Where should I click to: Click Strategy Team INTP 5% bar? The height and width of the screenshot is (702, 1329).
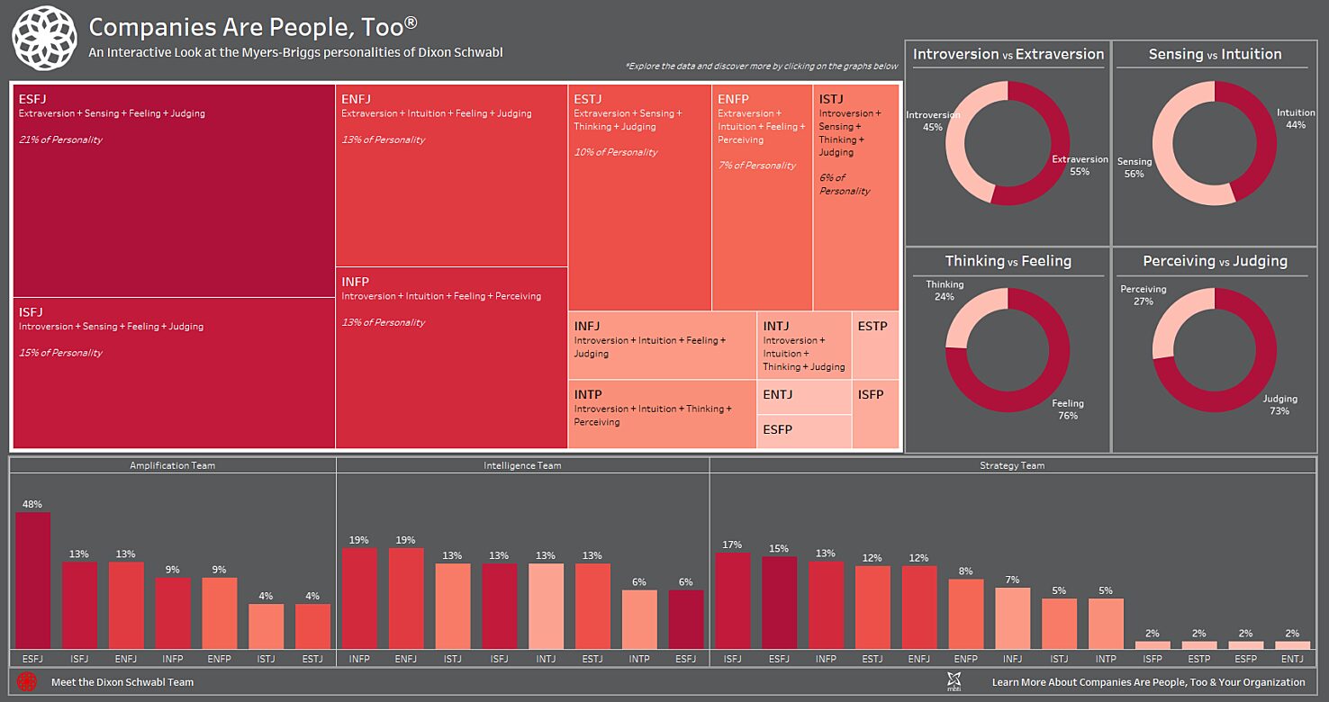1107,623
